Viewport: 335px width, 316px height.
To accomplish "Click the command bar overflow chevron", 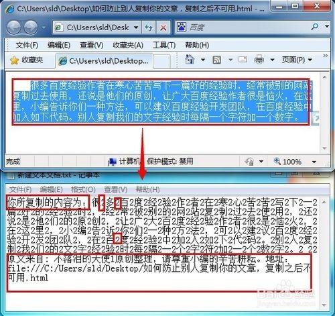I will coord(326,56).
